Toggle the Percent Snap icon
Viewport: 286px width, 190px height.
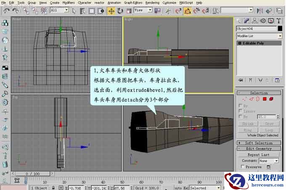(x=196, y=11)
